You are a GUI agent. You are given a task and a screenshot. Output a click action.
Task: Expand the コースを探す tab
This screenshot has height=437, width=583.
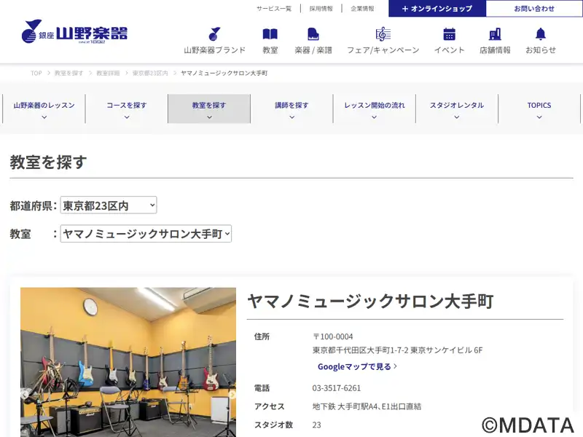coord(127,109)
